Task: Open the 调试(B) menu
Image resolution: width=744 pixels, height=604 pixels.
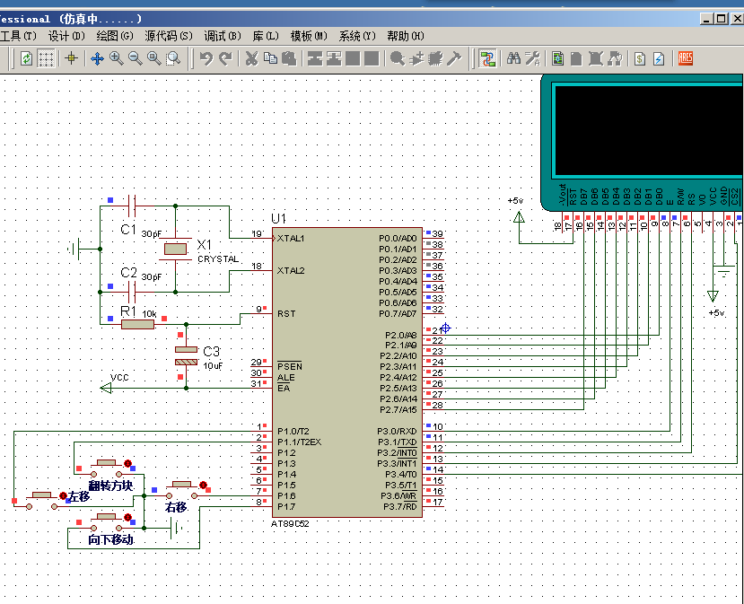Action: [x=223, y=36]
